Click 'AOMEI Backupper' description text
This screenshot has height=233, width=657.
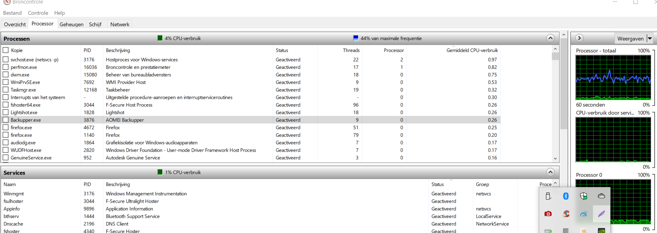click(125, 120)
